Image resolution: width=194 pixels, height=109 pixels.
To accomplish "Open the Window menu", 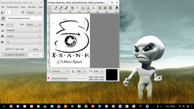I will pyautogui.click(x=32, y=7).
